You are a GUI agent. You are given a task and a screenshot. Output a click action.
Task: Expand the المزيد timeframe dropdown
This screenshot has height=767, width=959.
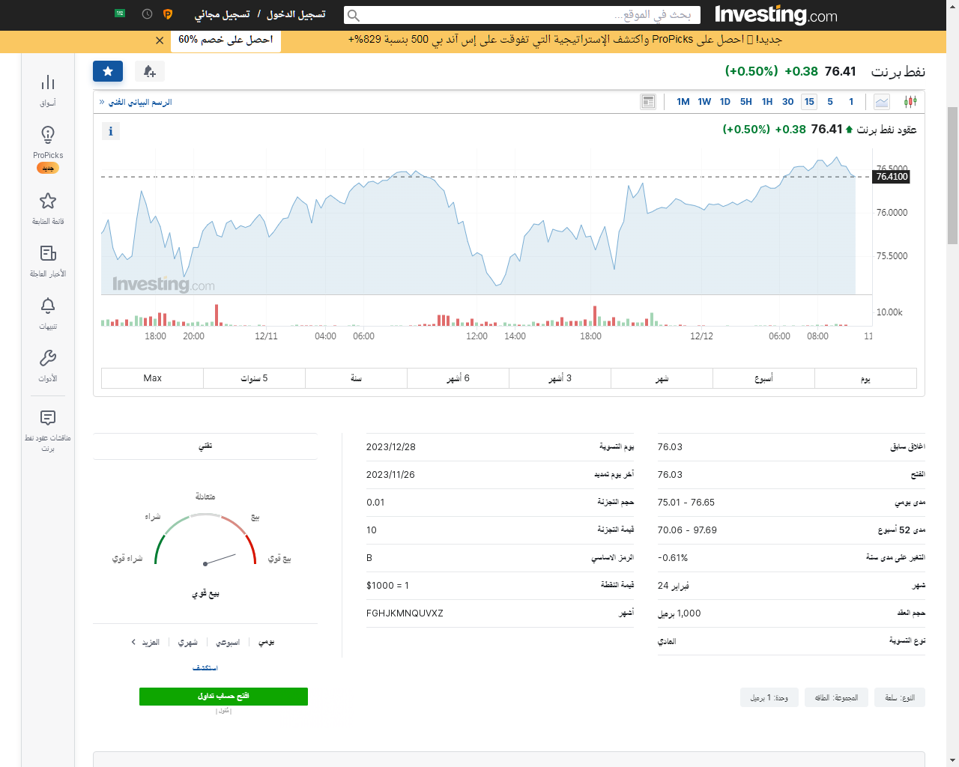coord(145,642)
